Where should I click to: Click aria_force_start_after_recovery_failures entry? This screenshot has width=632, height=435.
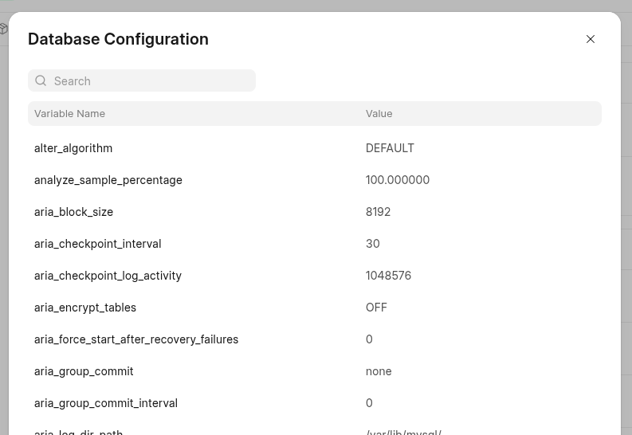[136, 339]
